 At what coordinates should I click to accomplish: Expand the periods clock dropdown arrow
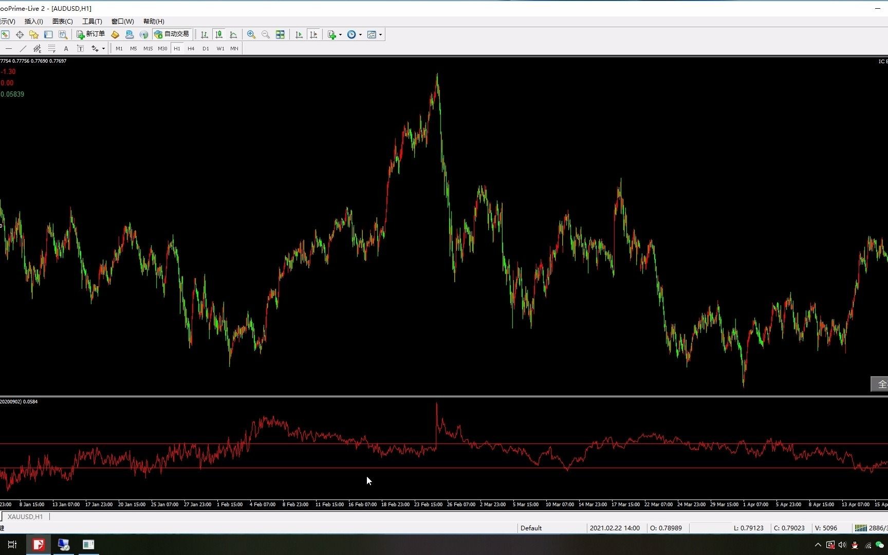pos(360,35)
